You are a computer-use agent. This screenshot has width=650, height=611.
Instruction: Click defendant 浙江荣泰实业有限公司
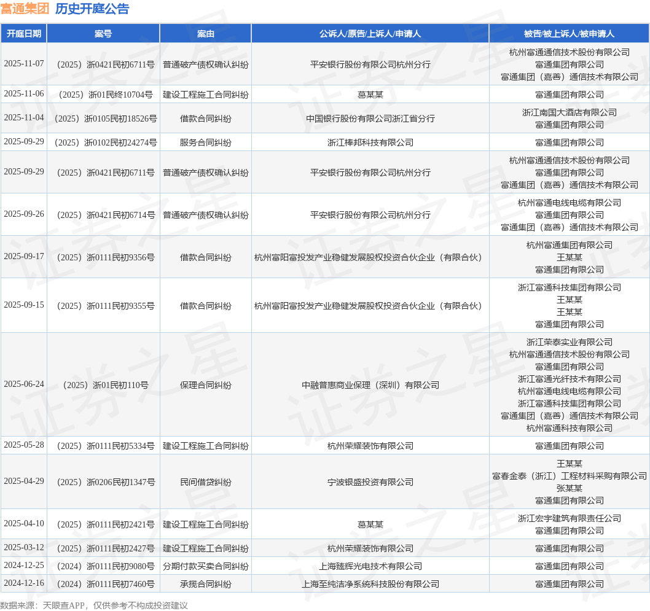click(569, 342)
